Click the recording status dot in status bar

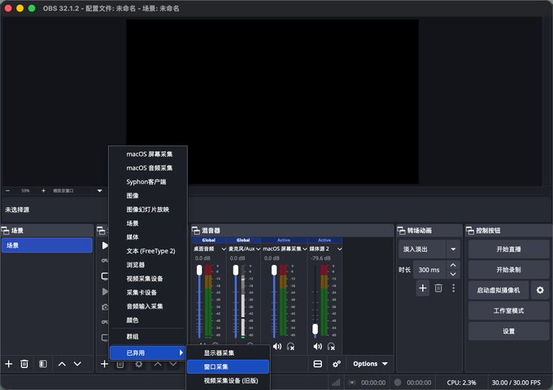click(x=398, y=383)
